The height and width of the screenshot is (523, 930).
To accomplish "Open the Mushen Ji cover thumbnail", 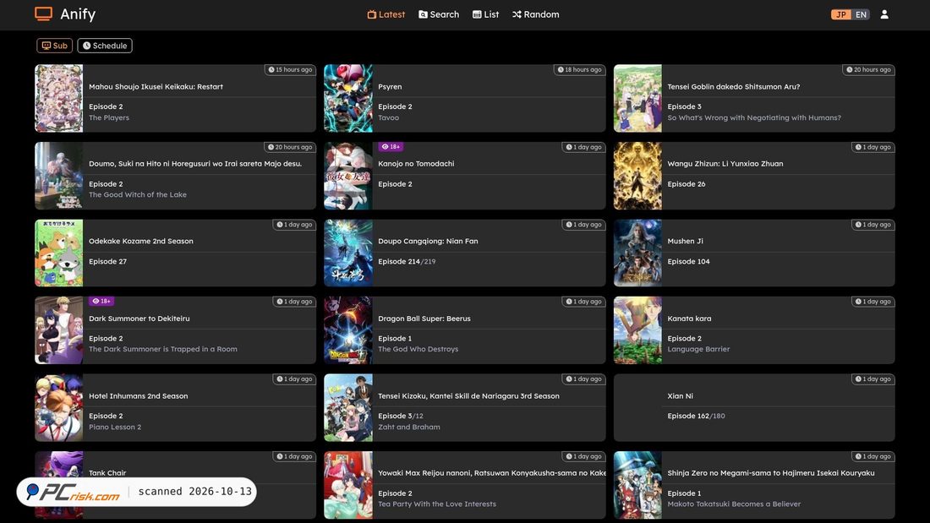I will [637, 253].
